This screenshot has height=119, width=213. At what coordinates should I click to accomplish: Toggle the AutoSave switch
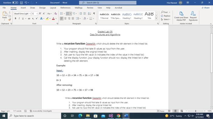(15, 2)
